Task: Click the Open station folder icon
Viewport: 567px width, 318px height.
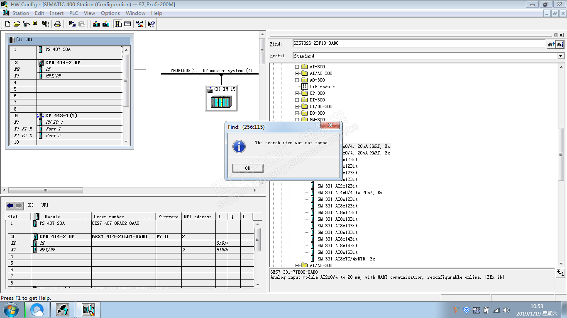Action: point(17,24)
